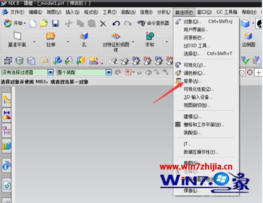The width and height of the screenshot is (263, 203).
Task: Open the 工具(T) menu
Action: point(109,12)
